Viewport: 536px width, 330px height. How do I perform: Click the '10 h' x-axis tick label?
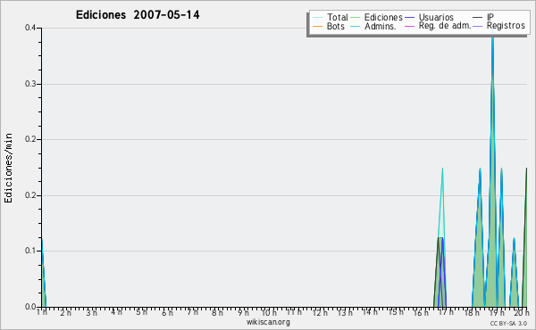(x=269, y=313)
